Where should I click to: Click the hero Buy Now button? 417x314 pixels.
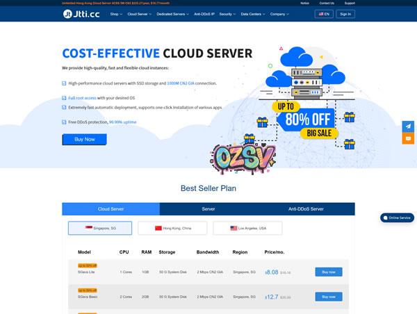pyautogui.click(x=84, y=139)
